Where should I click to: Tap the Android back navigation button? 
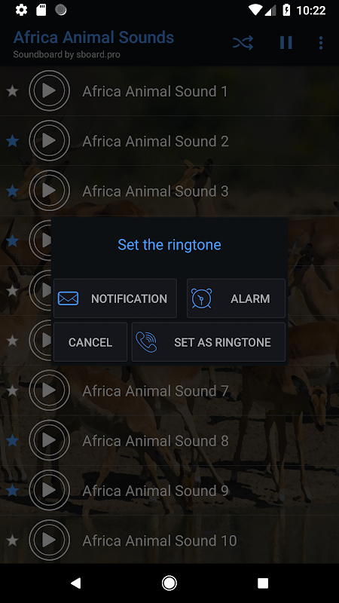pos(76,583)
